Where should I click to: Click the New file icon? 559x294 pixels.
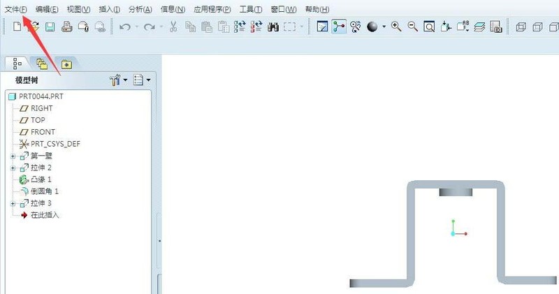click(17, 27)
